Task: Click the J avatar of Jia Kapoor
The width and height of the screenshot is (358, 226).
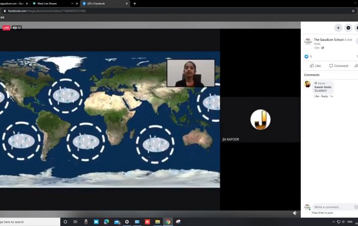Action: [x=260, y=119]
